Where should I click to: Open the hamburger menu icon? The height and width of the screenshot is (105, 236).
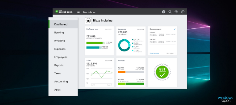point(78,12)
